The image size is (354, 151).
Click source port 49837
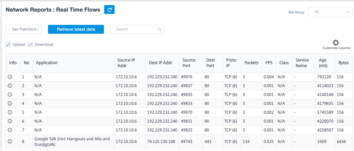(187, 86)
